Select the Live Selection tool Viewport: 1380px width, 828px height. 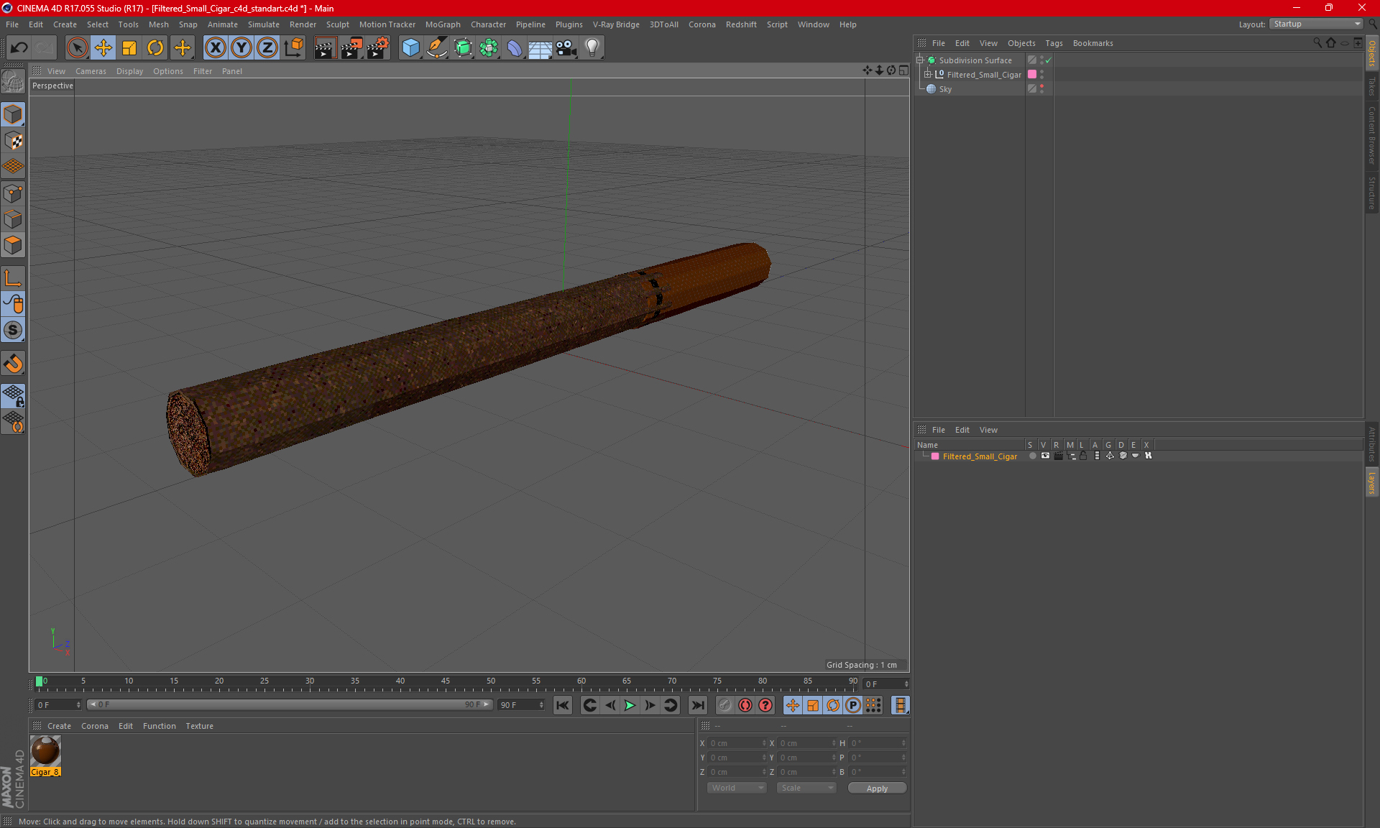pyautogui.click(x=77, y=48)
